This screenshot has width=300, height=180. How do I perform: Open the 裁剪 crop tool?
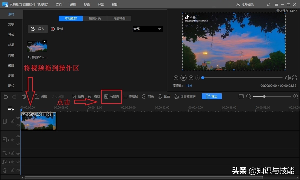pos(78,96)
